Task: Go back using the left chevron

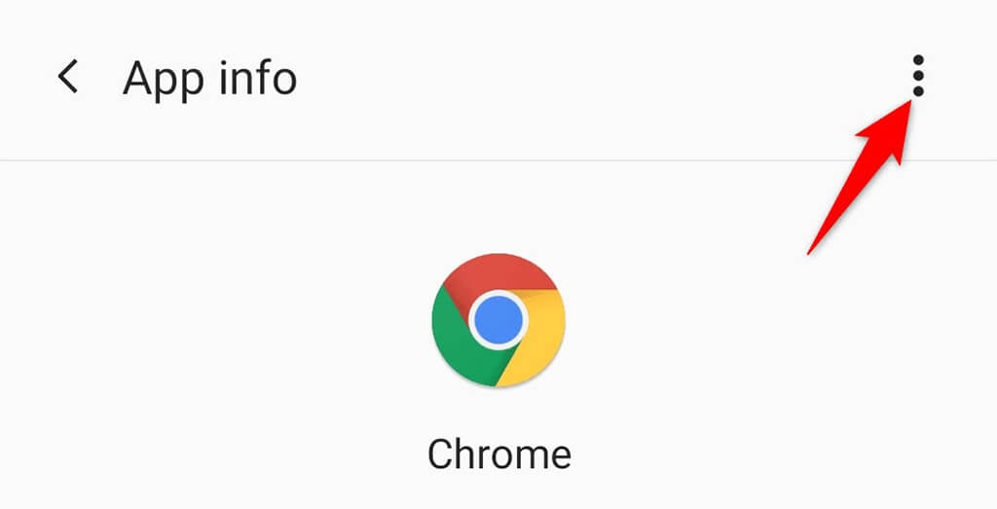Action: (68, 76)
